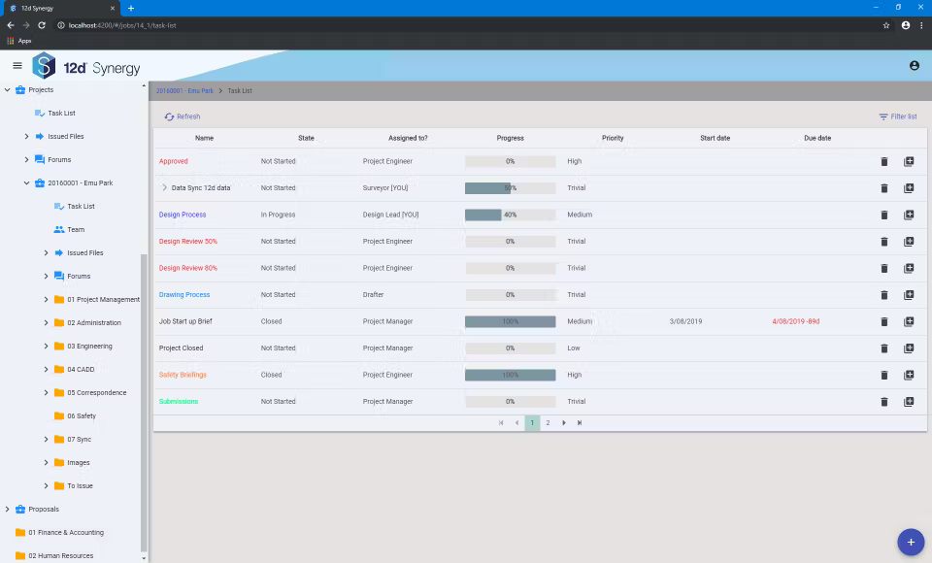Go to page 2 in the pagination
The image size is (932, 563).
coord(548,422)
